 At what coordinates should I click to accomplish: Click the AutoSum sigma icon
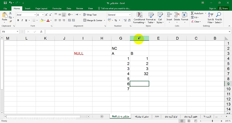coord(193,13)
